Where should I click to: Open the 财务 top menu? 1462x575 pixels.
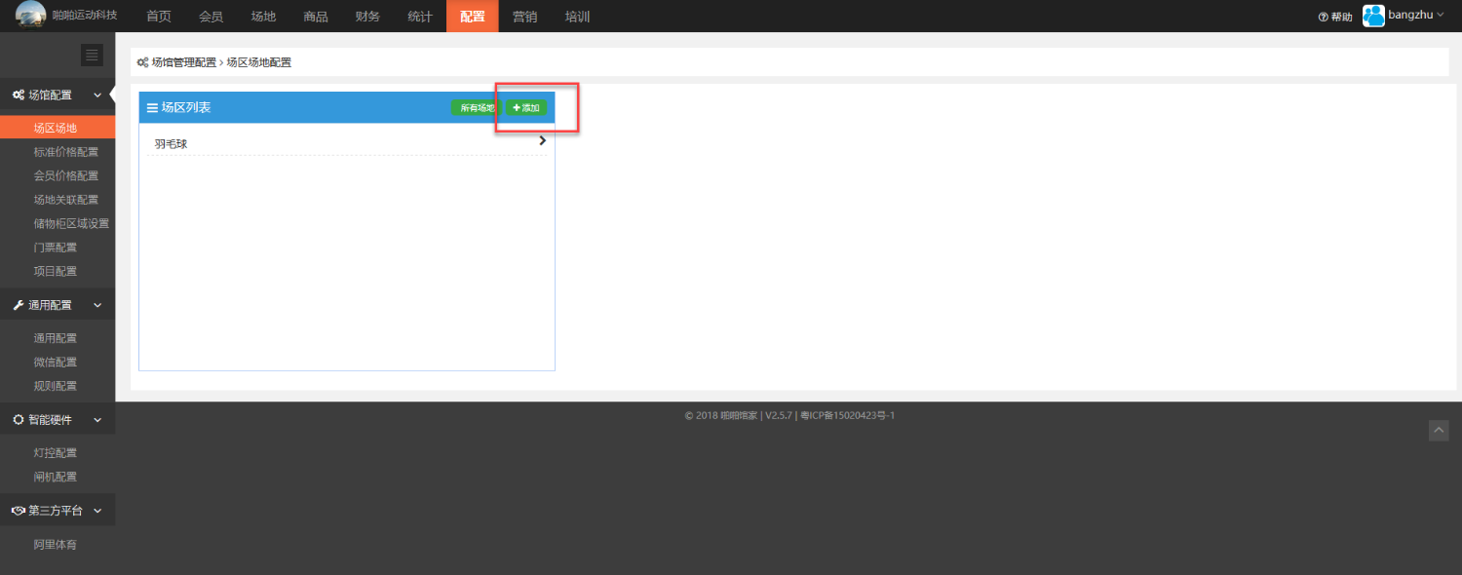[368, 17]
